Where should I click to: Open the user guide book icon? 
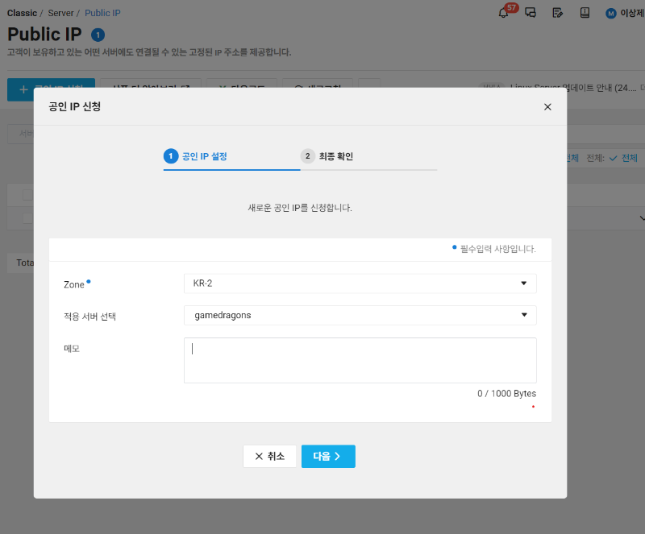584,13
